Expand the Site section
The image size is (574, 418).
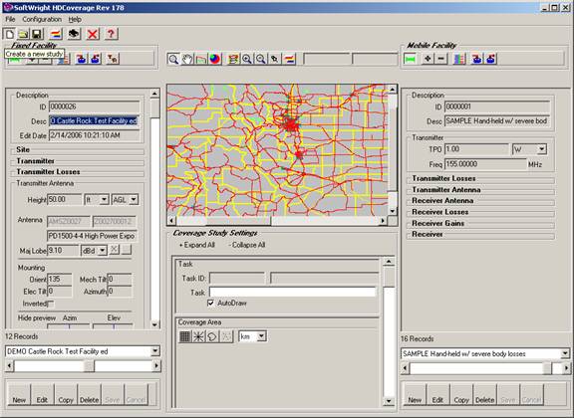click(23, 149)
